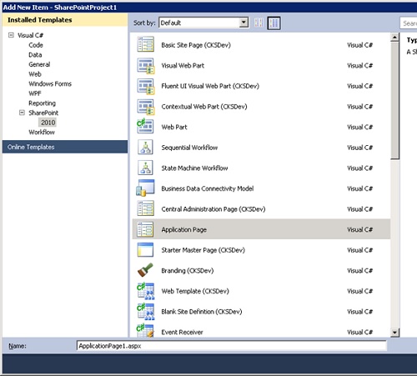Click the Business Data Connectivity Model icon
The width and height of the screenshot is (417, 376).
(x=145, y=188)
